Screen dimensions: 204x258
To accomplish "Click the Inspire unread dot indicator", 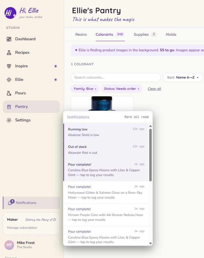I will point(56,66).
